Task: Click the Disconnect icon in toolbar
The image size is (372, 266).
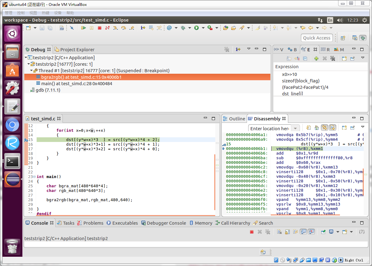Action: click(107, 28)
